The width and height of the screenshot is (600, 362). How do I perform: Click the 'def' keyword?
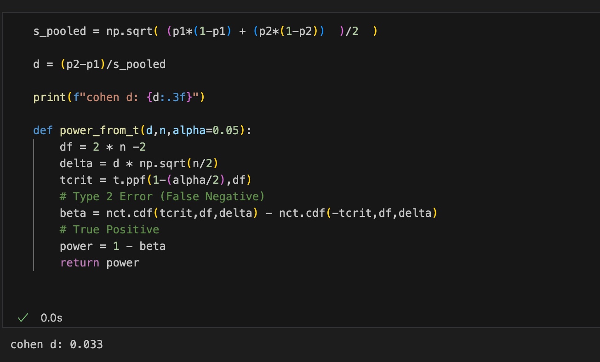point(43,130)
